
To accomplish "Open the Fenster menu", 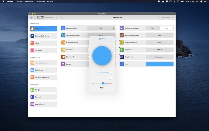I will (50, 2).
